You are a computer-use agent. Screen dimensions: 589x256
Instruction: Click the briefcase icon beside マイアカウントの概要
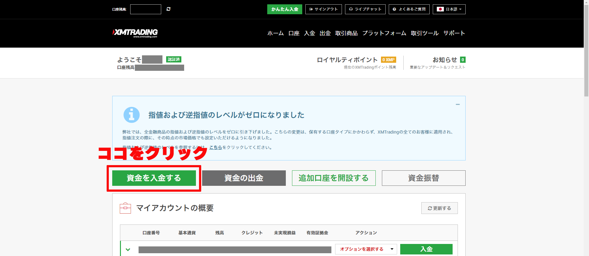pos(125,208)
